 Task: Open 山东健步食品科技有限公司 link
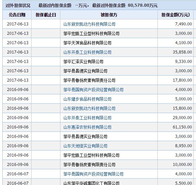pyautogui.click(x=87, y=99)
